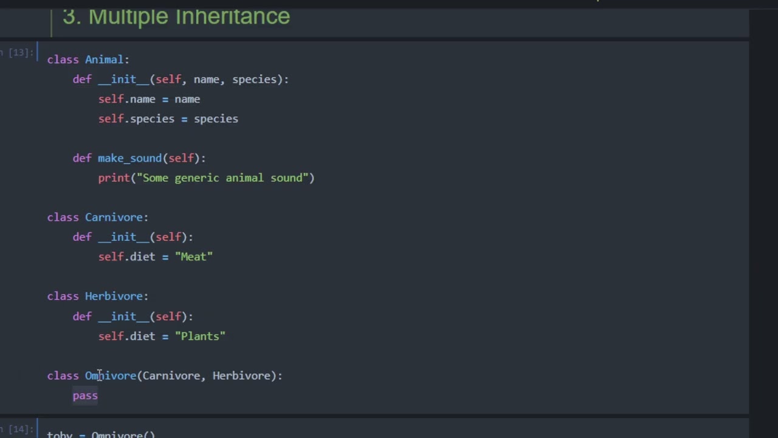Click the 'self.name = name' line
The height and width of the screenshot is (438, 778).
coord(149,99)
